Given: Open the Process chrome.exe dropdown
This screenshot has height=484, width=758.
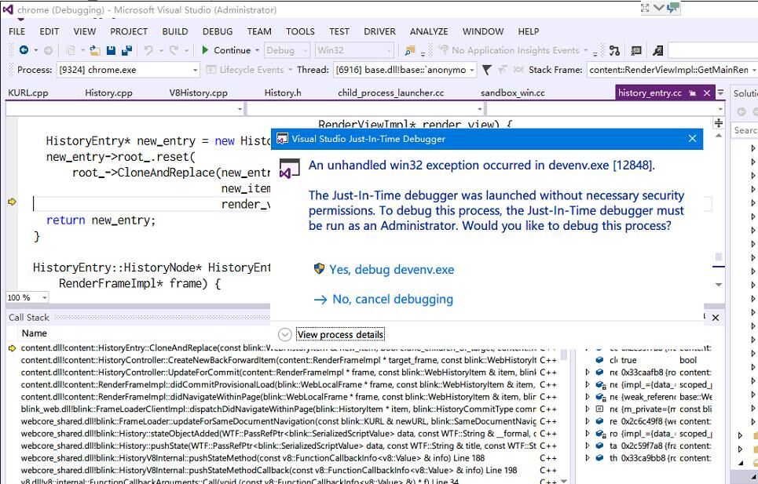Looking at the screenshot, I should [195, 71].
